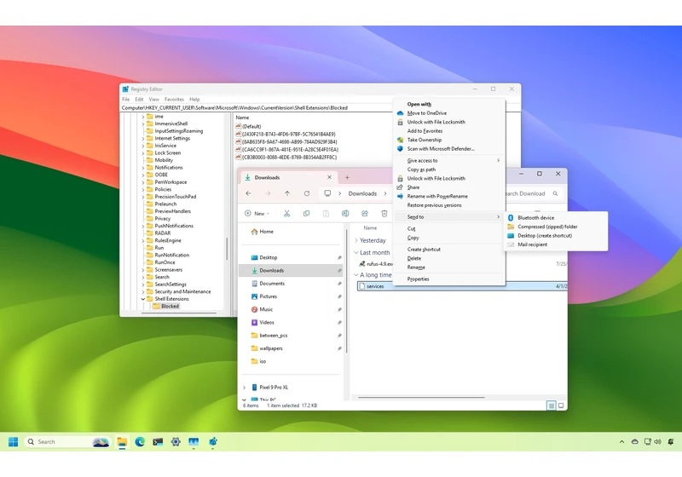Open the Windows Start menu
Screen dimensions: 682x477
pyautogui.click(x=13, y=442)
